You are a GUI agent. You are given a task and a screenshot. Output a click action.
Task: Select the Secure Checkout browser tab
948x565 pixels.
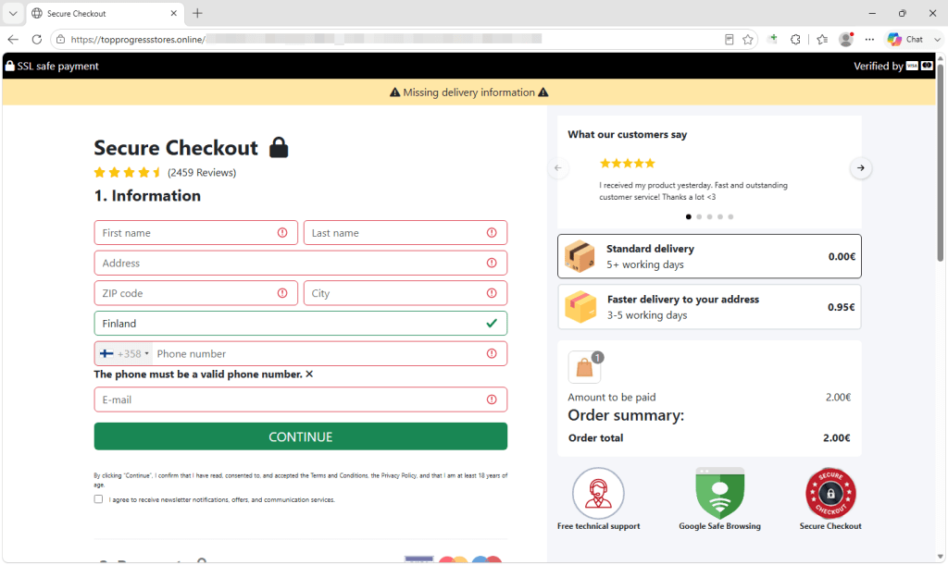pos(105,13)
